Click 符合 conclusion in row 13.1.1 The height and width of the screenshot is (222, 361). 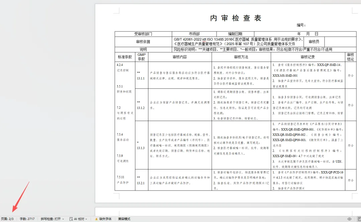click(350, 76)
